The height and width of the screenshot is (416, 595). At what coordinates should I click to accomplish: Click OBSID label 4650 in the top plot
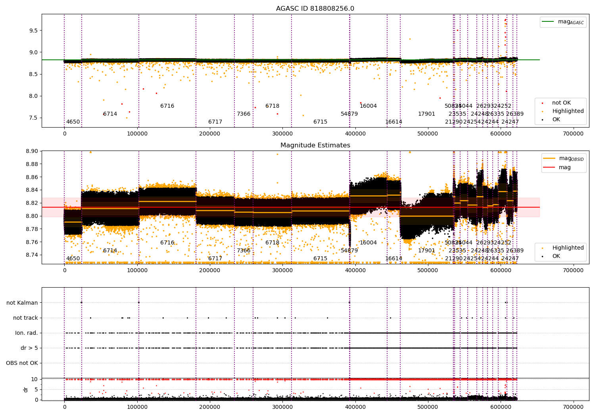point(73,122)
